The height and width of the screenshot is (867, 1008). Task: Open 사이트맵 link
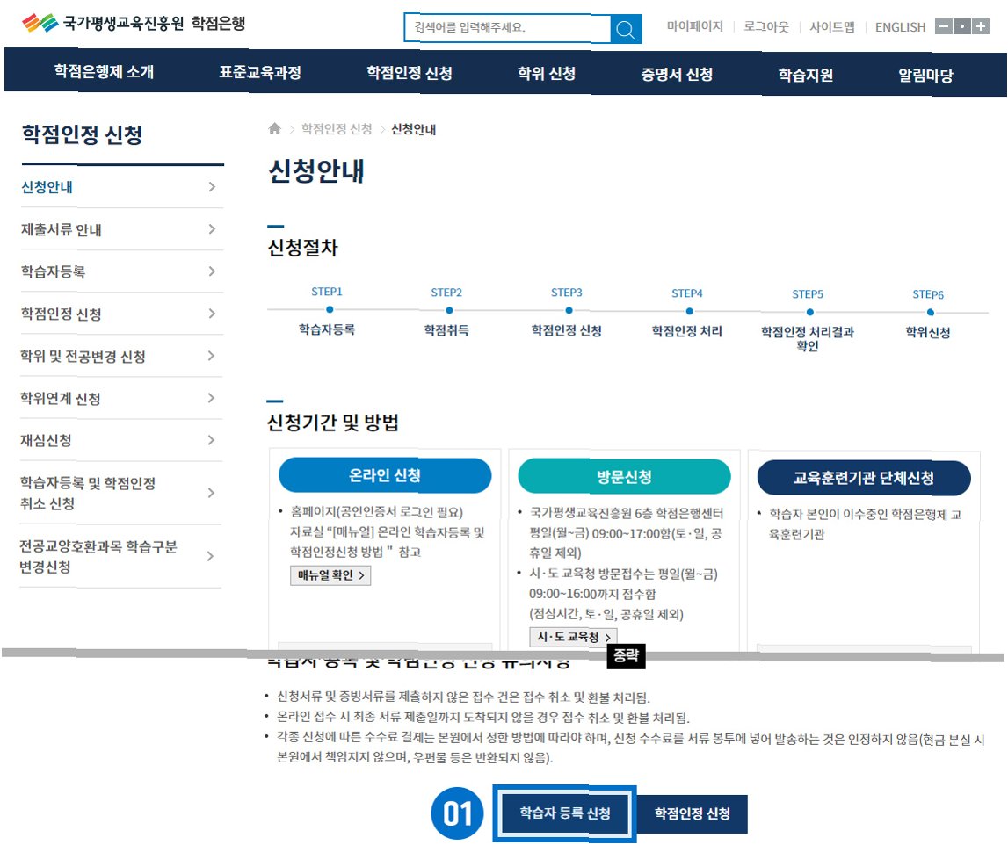point(832,27)
